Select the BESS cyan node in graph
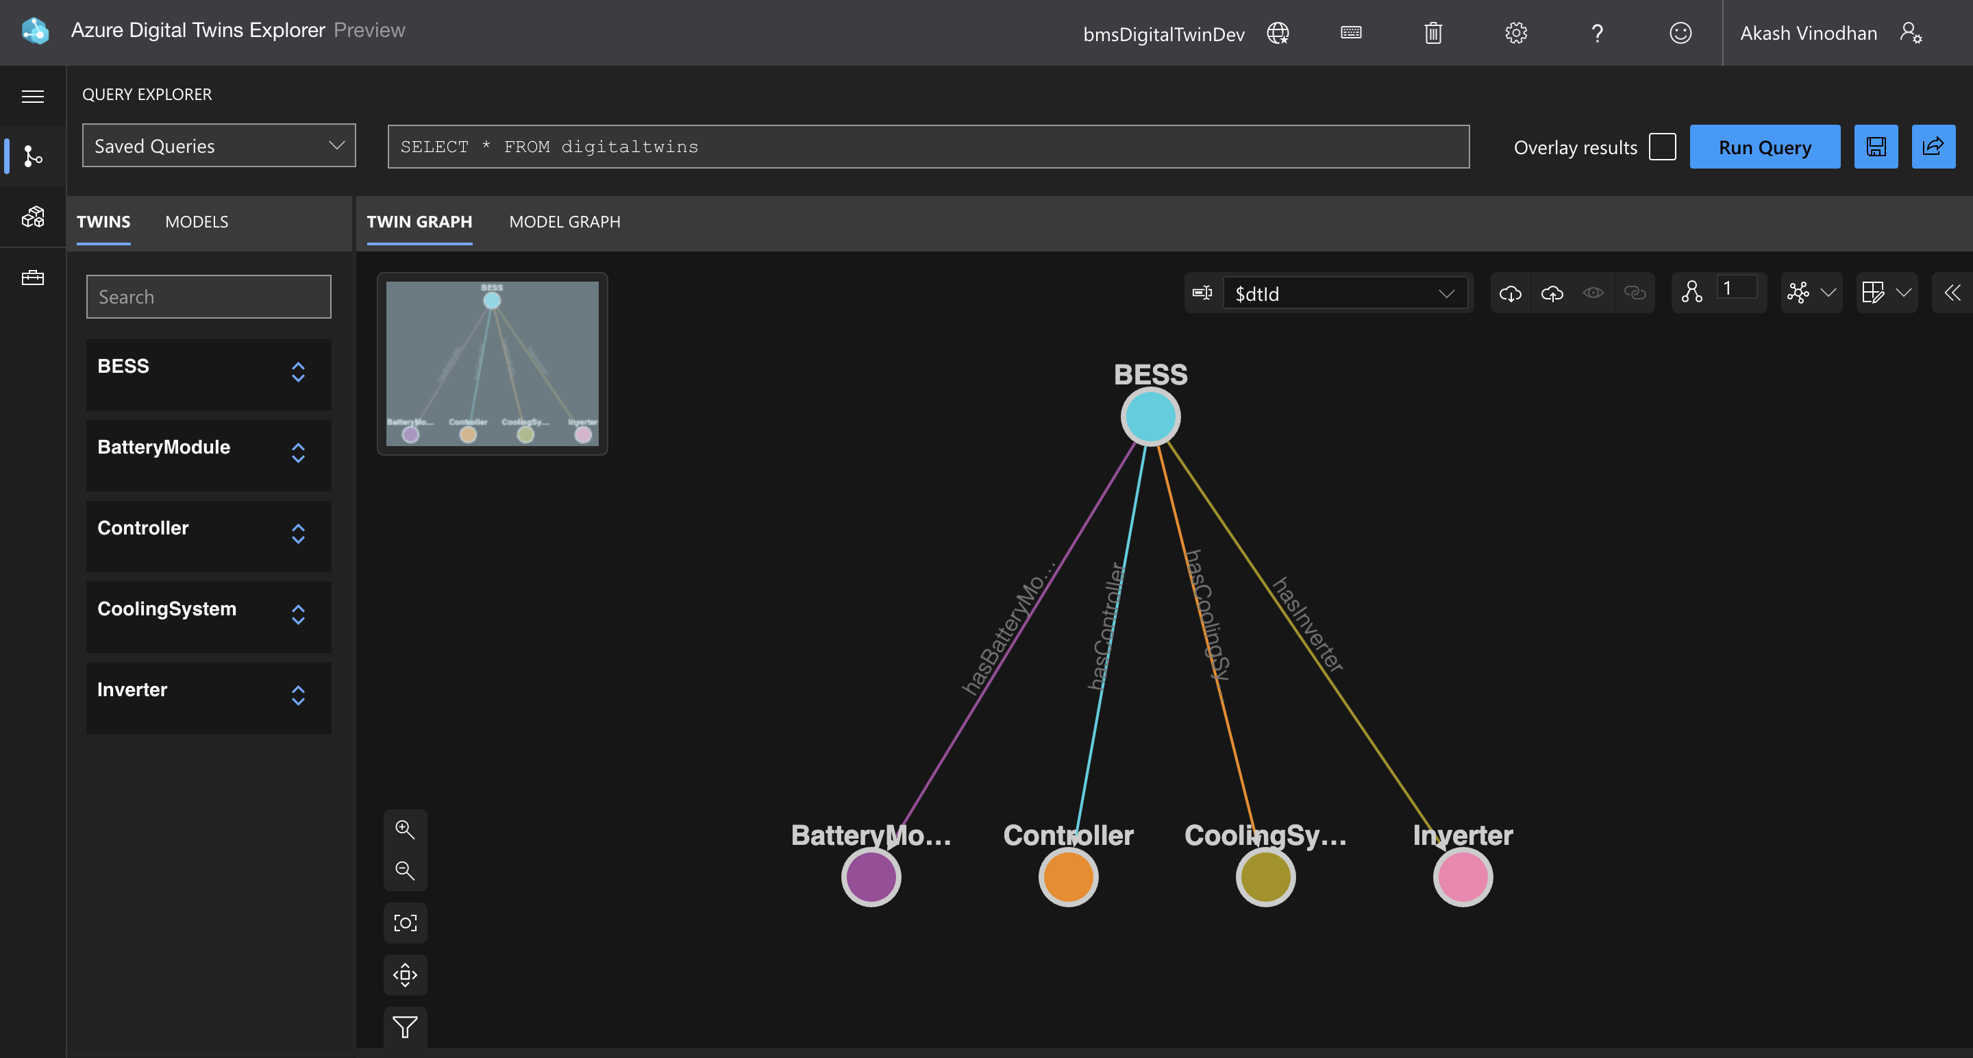 [1150, 417]
